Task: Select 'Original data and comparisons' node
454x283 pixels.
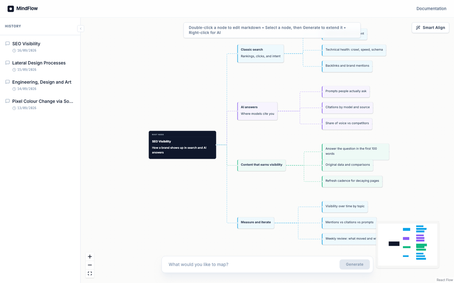Action: pyautogui.click(x=348, y=165)
